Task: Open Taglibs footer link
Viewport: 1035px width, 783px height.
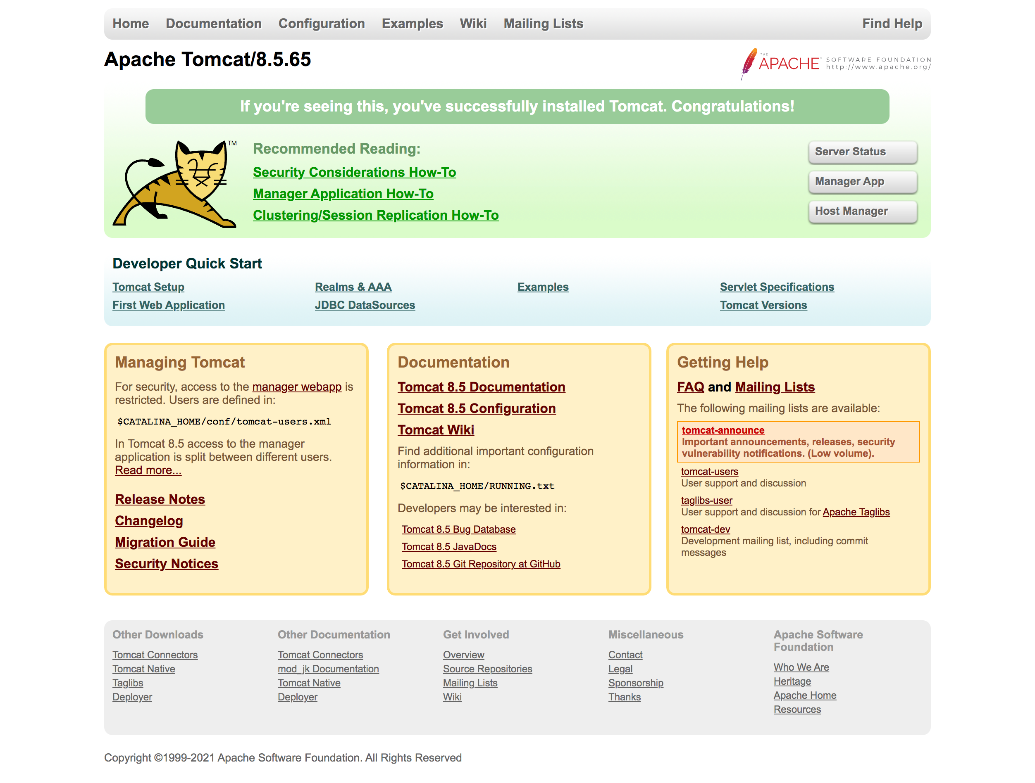Action: click(x=128, y=683)
